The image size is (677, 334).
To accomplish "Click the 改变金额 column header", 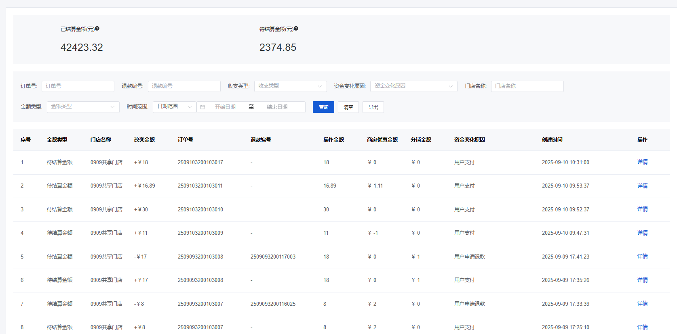I will tap(144, 140).
